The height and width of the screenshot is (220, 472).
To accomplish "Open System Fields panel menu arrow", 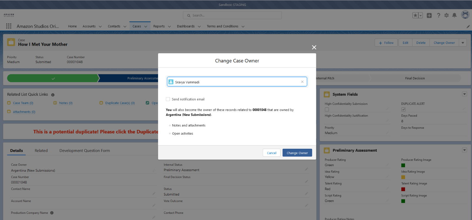I will [465, 94].
